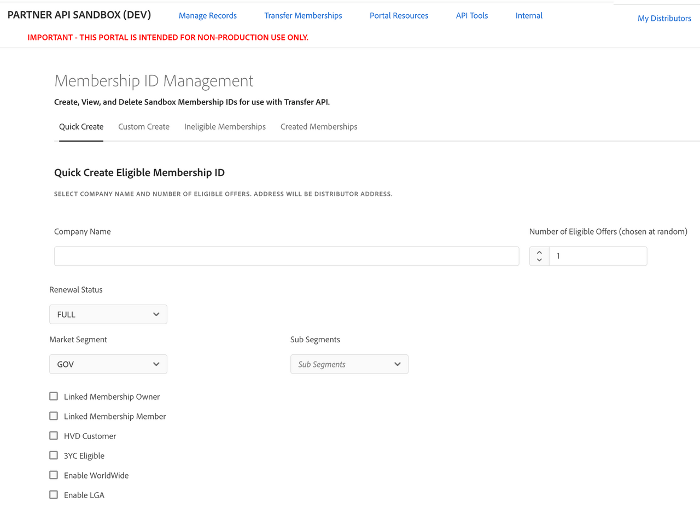The height and width of the screenshot is (508, 700).
Task: Check the Linked Membership Member option
Action: [x=54, y=416]
